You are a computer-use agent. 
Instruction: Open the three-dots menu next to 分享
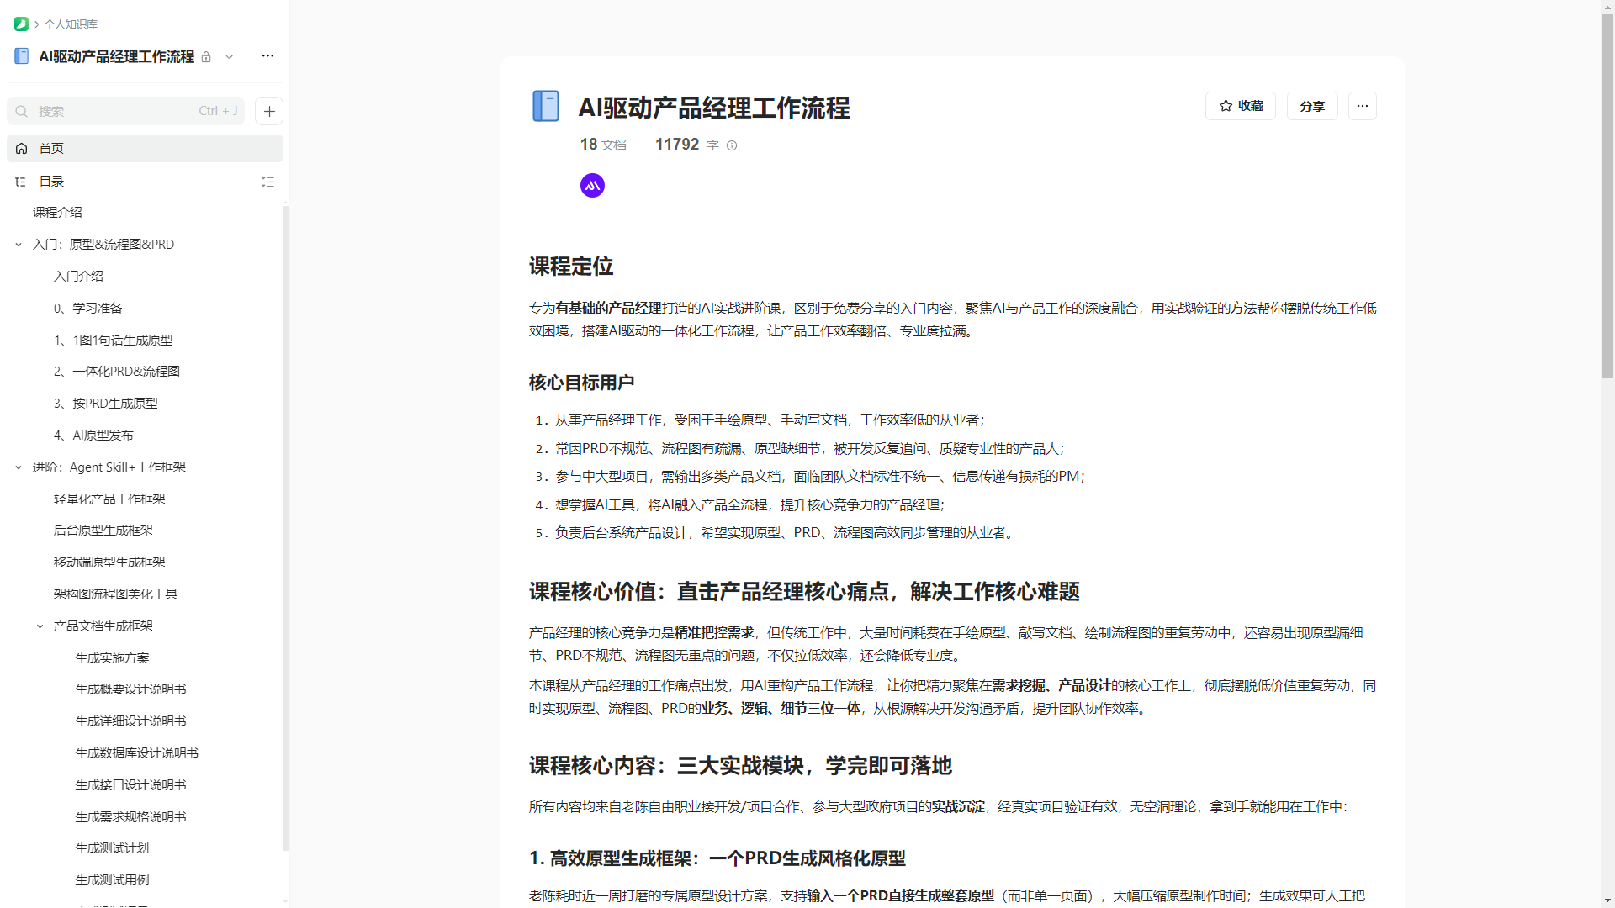tap(1362, 106)
